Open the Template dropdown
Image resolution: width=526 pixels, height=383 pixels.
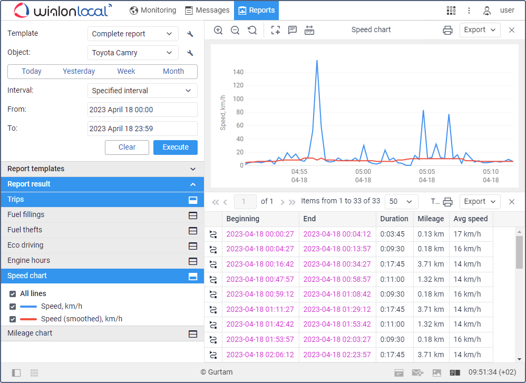click(x=133, y=34)
